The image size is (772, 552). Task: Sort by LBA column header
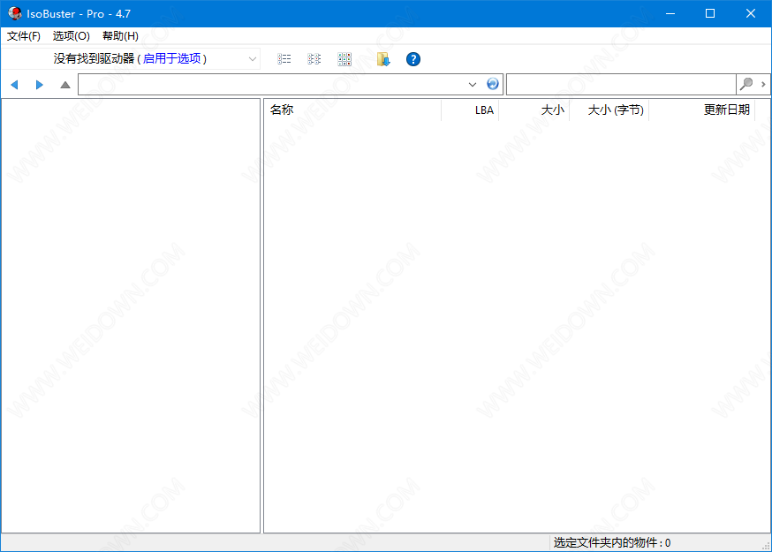pyautogui.click(x=470, y=110)
